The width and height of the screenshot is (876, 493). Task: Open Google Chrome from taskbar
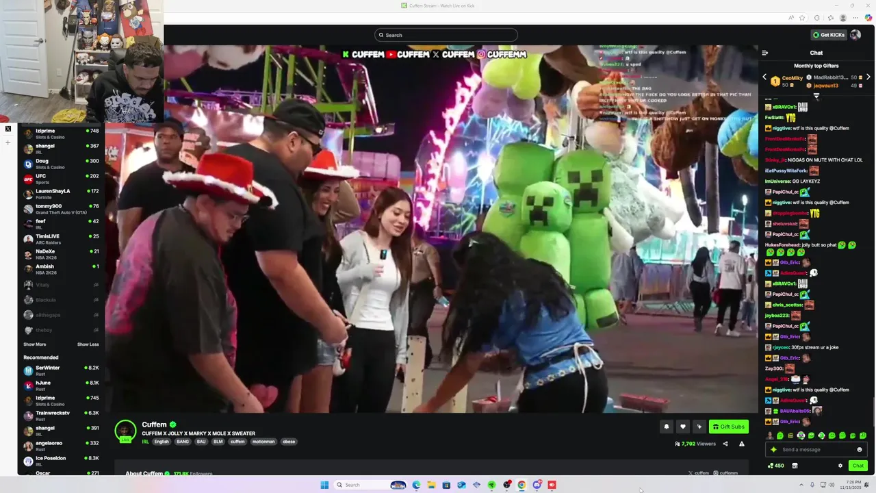pos(521,485)
